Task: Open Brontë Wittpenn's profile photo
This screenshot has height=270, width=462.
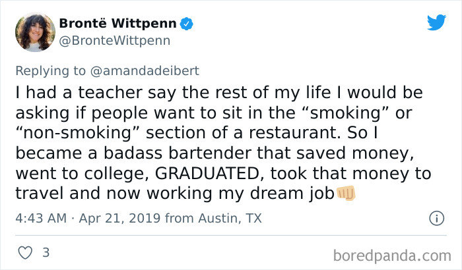Action: (34, 32)
